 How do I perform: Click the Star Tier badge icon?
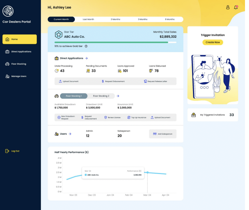click(x=58, y=34)
